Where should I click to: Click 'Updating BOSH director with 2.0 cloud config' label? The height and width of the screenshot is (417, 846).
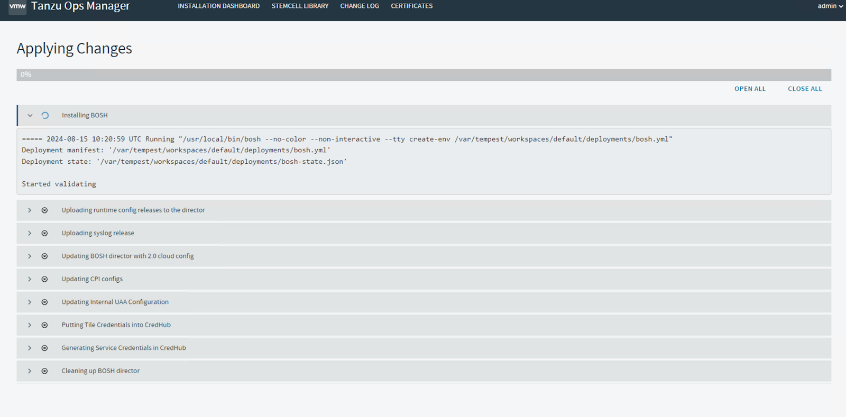(x=127, y=256)
